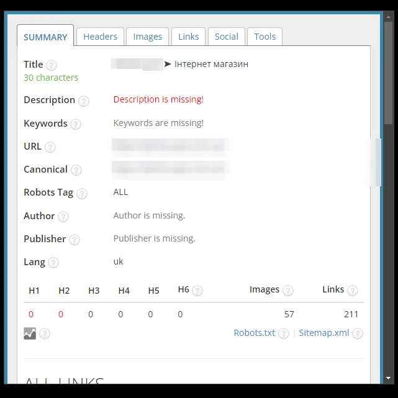
Task: Click the H3 column header
Action: [x=94, y=291]
